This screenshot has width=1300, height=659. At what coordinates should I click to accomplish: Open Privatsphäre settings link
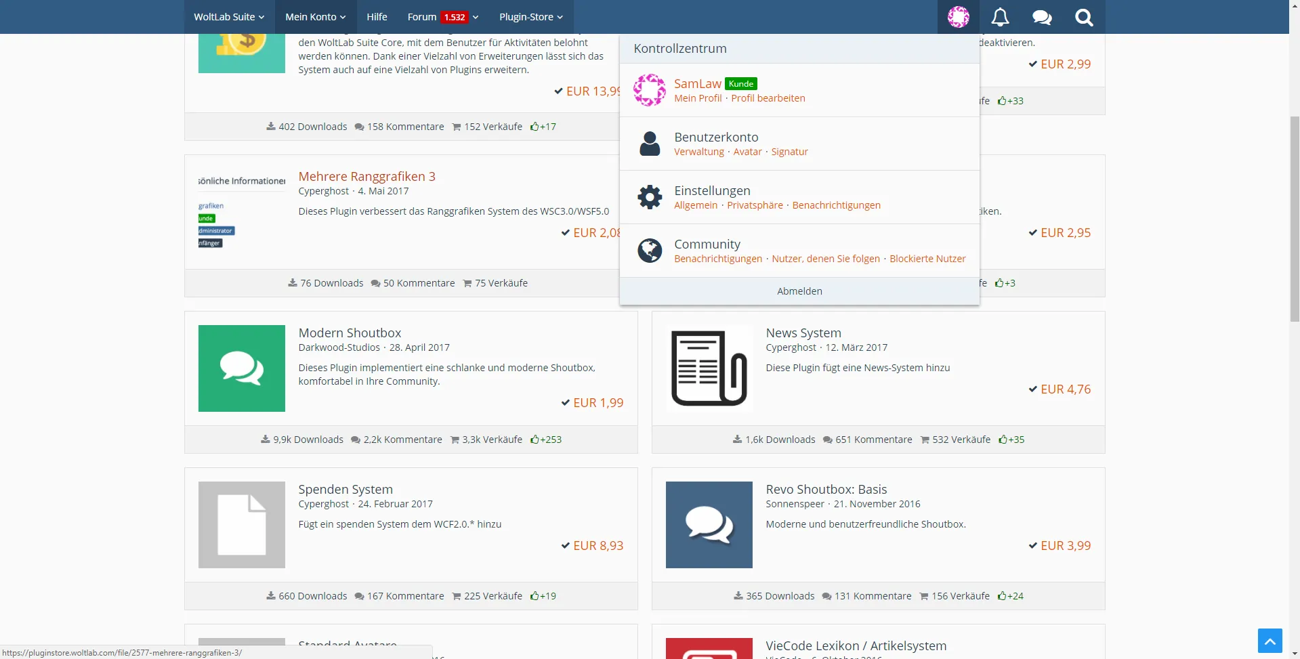(x=755, y=205)
